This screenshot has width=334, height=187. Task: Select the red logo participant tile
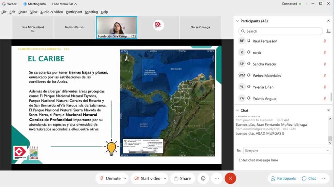point(158,27)
